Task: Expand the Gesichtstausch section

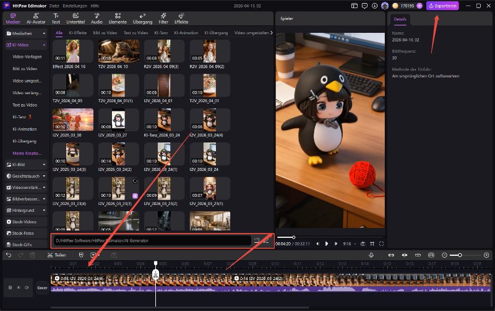Action: 44,176
